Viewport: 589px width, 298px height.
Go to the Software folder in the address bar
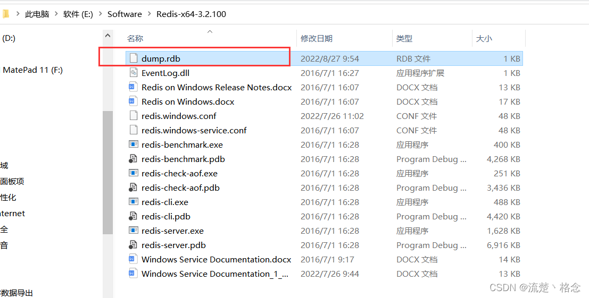click(125, 14)
